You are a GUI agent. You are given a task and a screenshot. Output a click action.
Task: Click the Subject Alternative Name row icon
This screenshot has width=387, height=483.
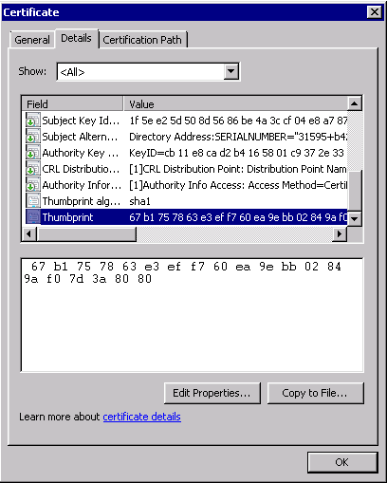[x=33, y=137]
